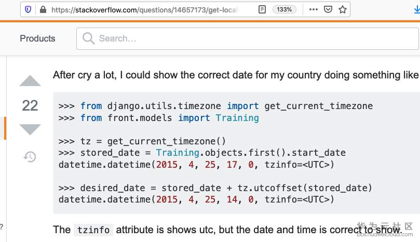The image size is (420, 242).
Task: Click the vote count 22
Action: (x=30, y=106)
